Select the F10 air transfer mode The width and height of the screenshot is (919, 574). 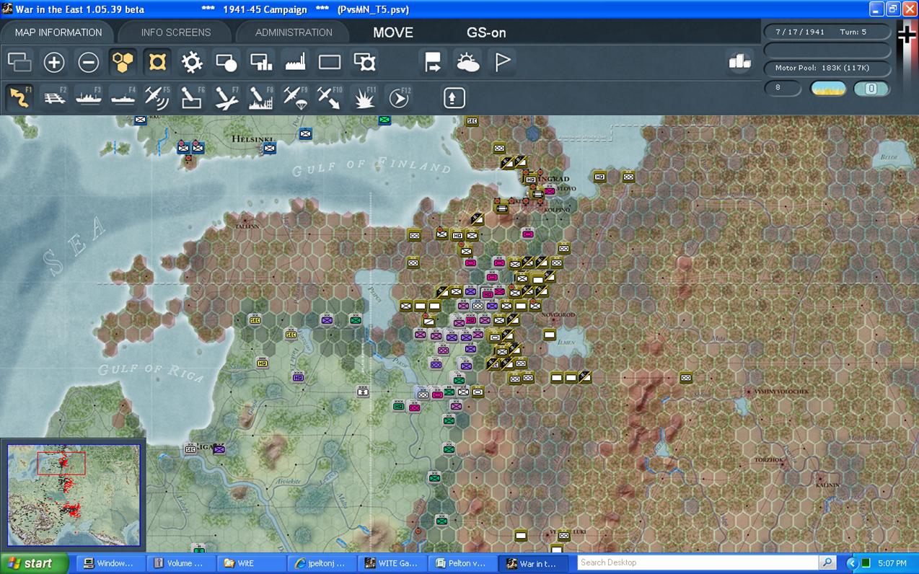click(330, 97)
